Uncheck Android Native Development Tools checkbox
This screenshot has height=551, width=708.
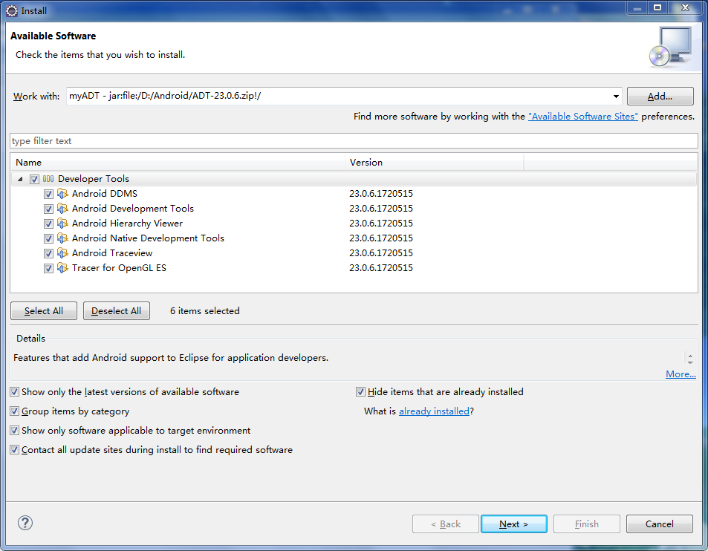point(48,238)
